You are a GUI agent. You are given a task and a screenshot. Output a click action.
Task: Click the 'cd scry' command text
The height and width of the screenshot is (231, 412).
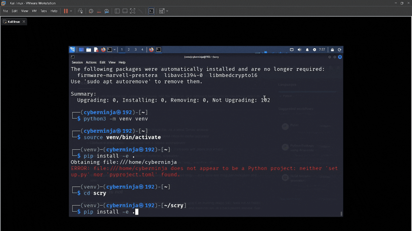click(95, 193)
